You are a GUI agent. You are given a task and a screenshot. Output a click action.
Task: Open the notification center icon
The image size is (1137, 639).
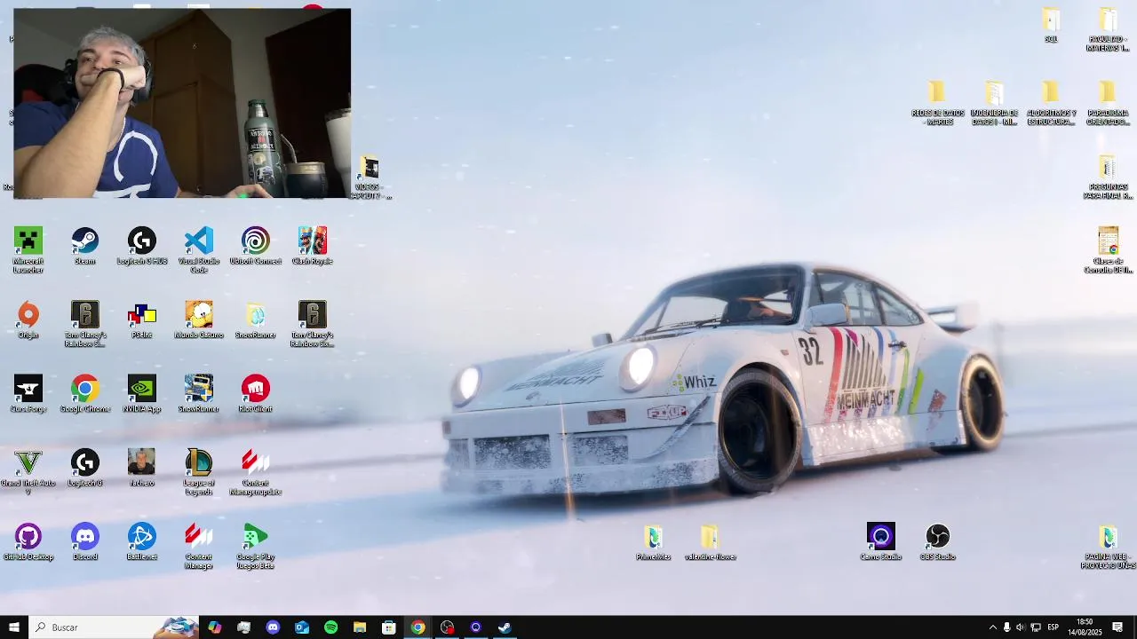pos(1117,627)
